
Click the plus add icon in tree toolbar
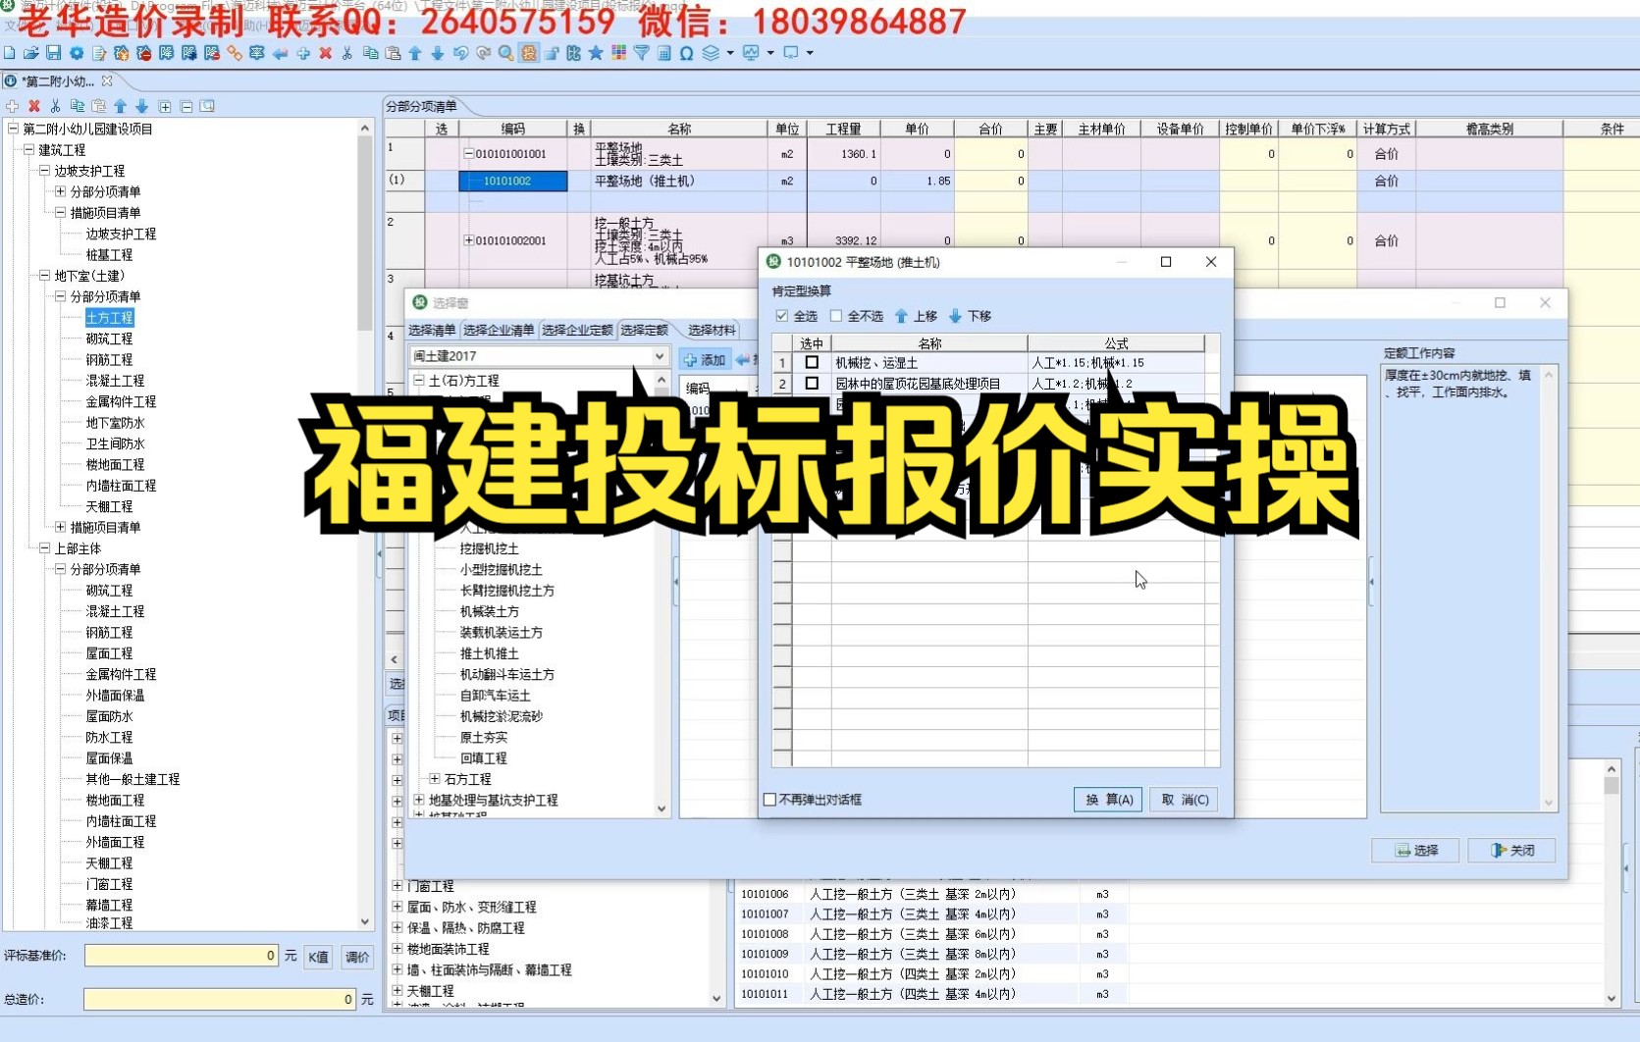click(13, 106)
